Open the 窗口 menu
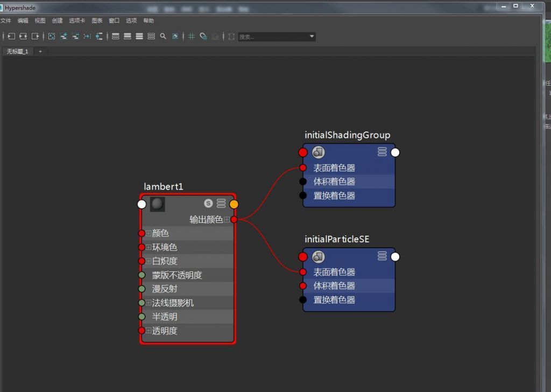This screenshot has width=551, height=392. 114,21
